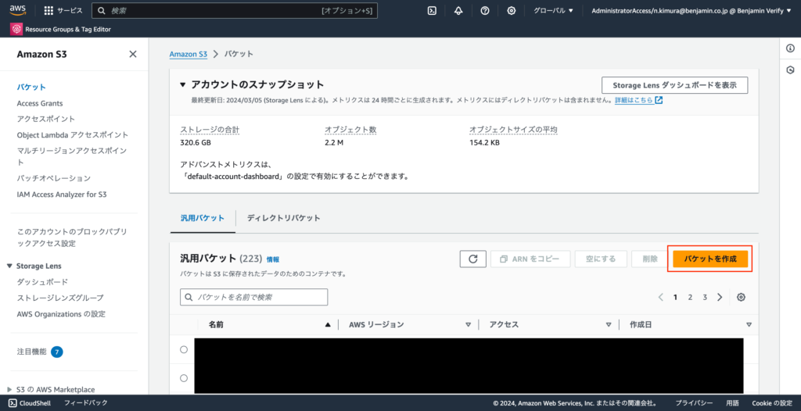The image size is (801, 411).
Task: Switch to ディレクトリバケット tab
Action: coord(283,218)
